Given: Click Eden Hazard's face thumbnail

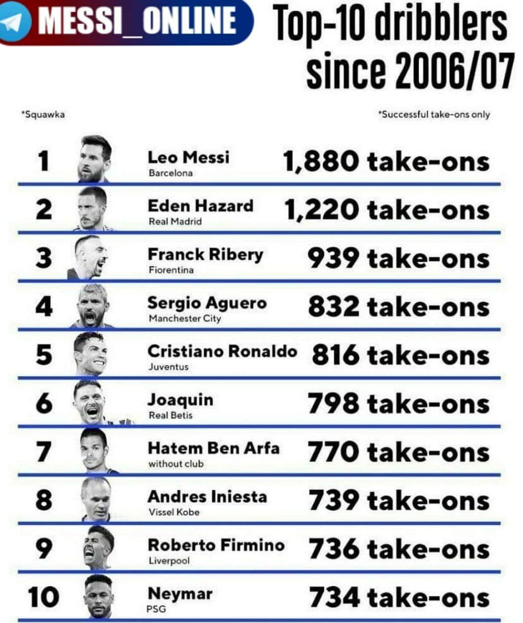Looking at the screenshot, I should click(x=92, y=208).
